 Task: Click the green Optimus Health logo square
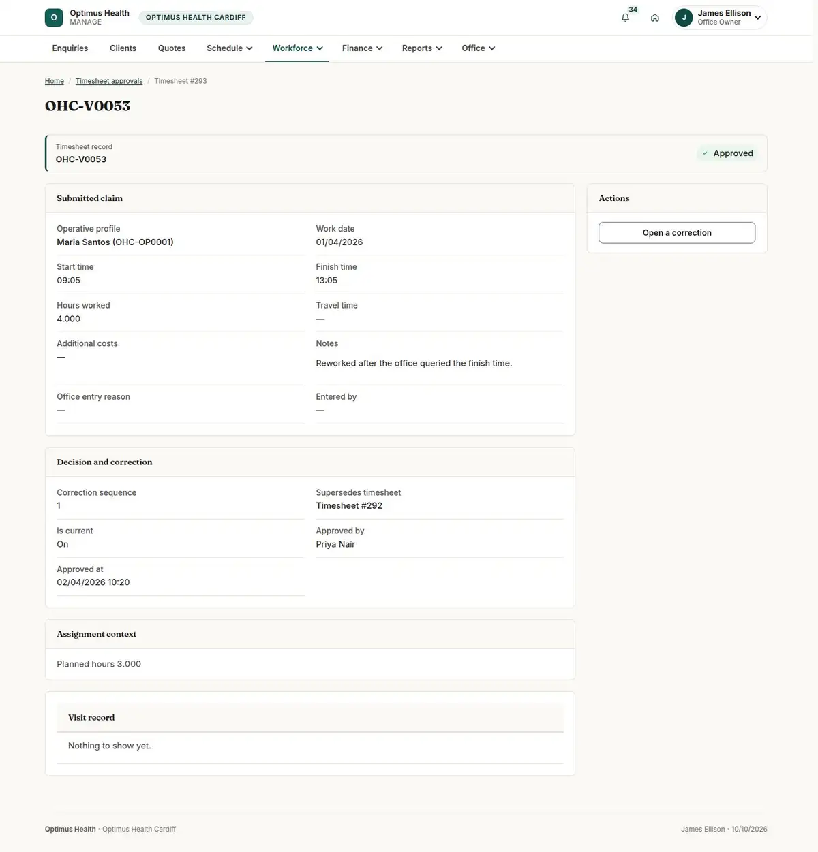click(54, 18)
